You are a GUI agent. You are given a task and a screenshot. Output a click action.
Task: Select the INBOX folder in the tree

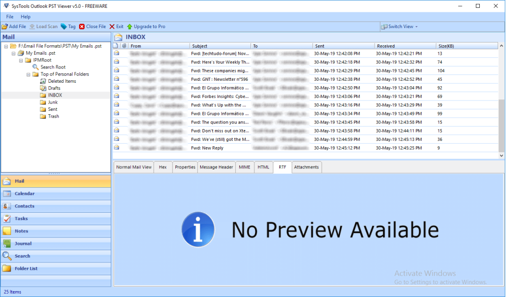tap(55, 95)
